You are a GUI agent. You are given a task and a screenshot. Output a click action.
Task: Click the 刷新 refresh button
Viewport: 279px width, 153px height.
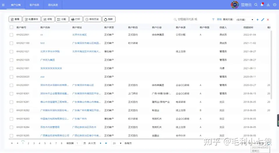pos(109,19)
